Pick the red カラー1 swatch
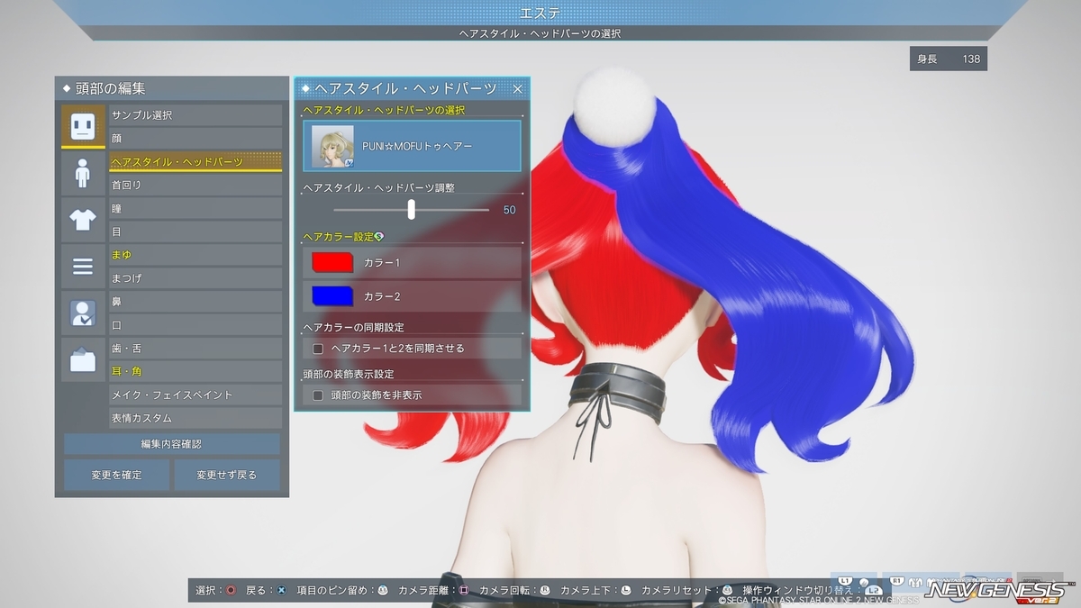This screenshot has height=608, width=1081. pyautogui.click(x=332, y=262)
